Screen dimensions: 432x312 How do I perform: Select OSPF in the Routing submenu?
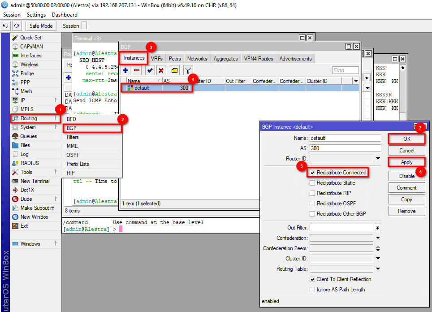(x=73, y=155)
